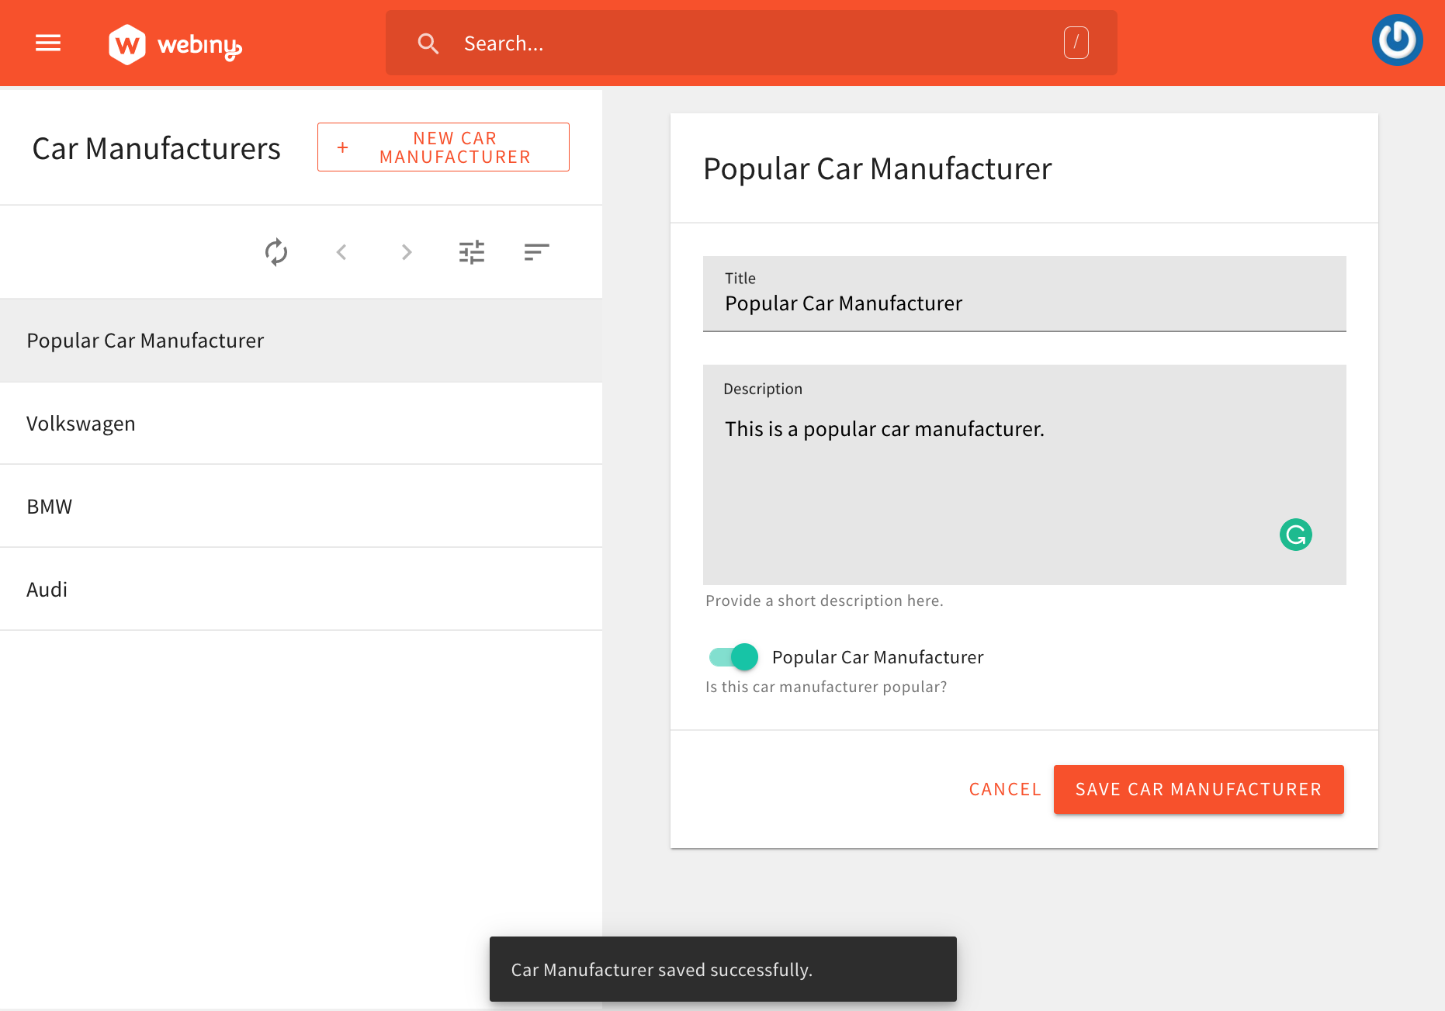This screenshot has height=1011, width=1445.
Task: Click the search magnifier icon
Action: click(x=428, y=43)
